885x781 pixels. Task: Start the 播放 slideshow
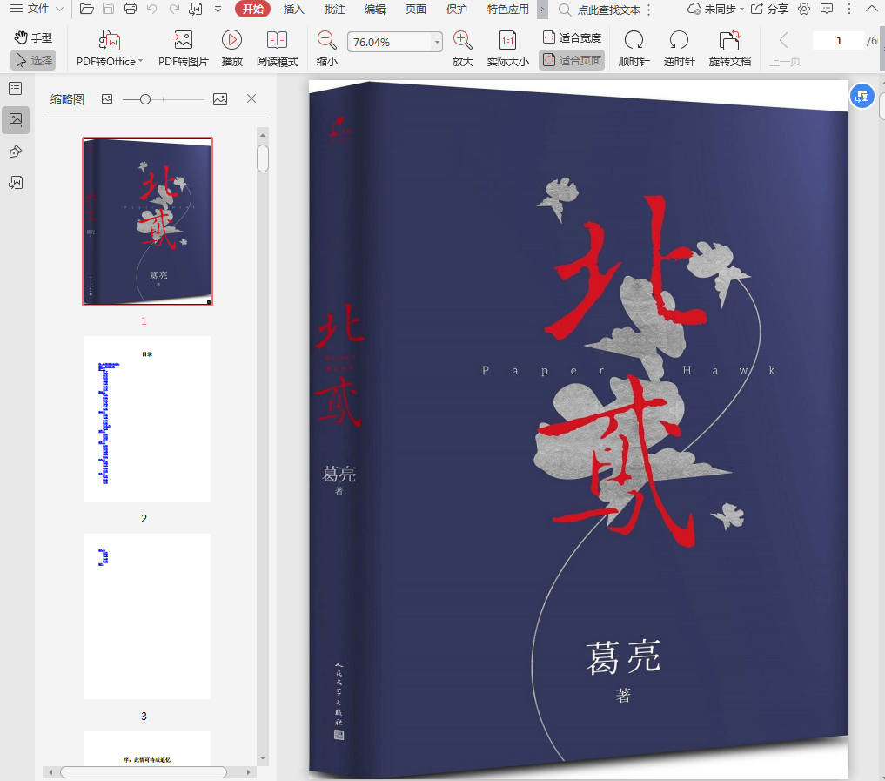(x=232, y=49)
